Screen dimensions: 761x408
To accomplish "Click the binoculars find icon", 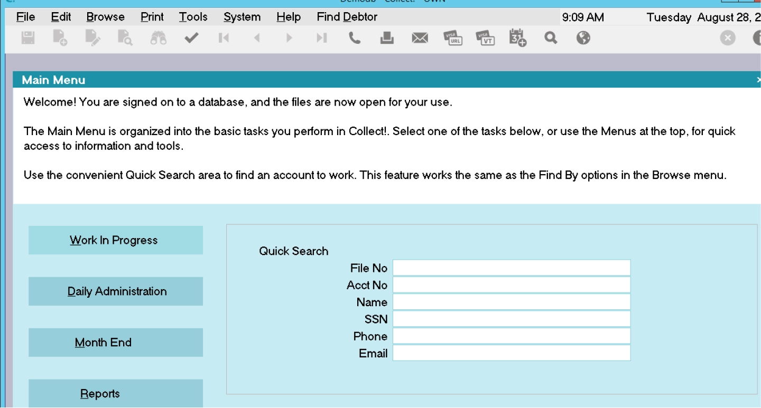I will coord(158,37).
